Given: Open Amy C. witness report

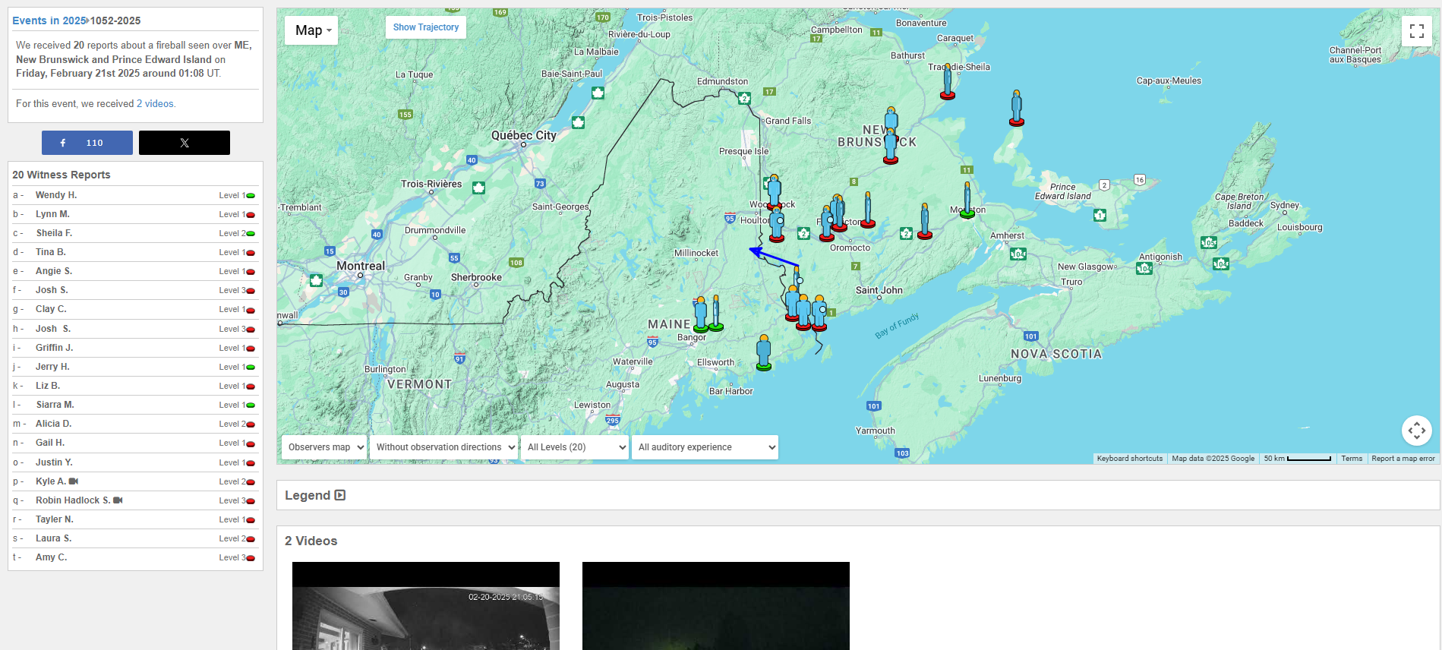Looking at the screenshot, I should [51, 557].
